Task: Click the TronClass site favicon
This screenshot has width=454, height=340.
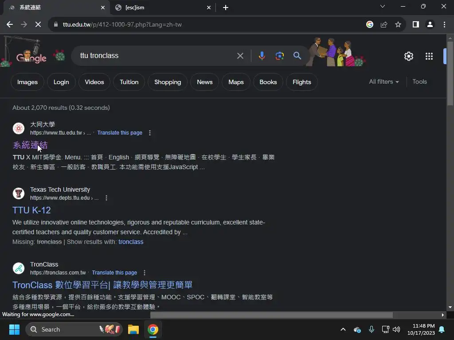Action: [19, 268]
